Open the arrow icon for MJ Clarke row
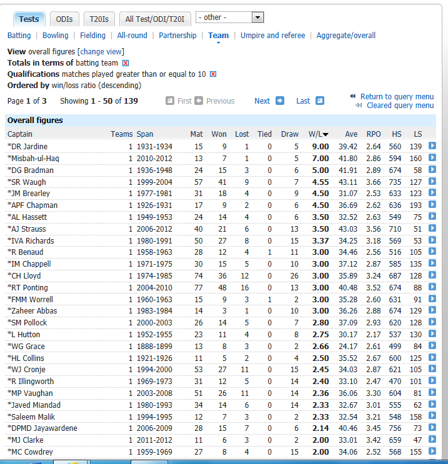 click(432, 439)
